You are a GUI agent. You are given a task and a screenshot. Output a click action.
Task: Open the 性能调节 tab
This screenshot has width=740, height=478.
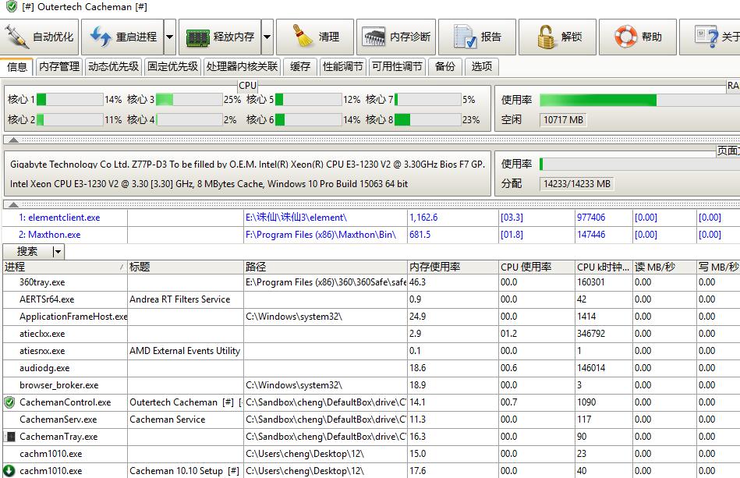point(342,66)
